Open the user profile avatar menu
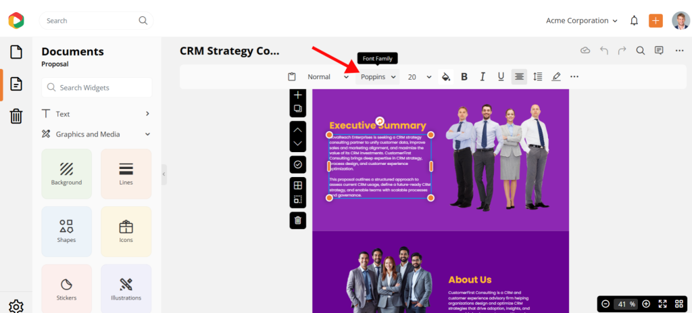692x313 pixels. point(681,21)
